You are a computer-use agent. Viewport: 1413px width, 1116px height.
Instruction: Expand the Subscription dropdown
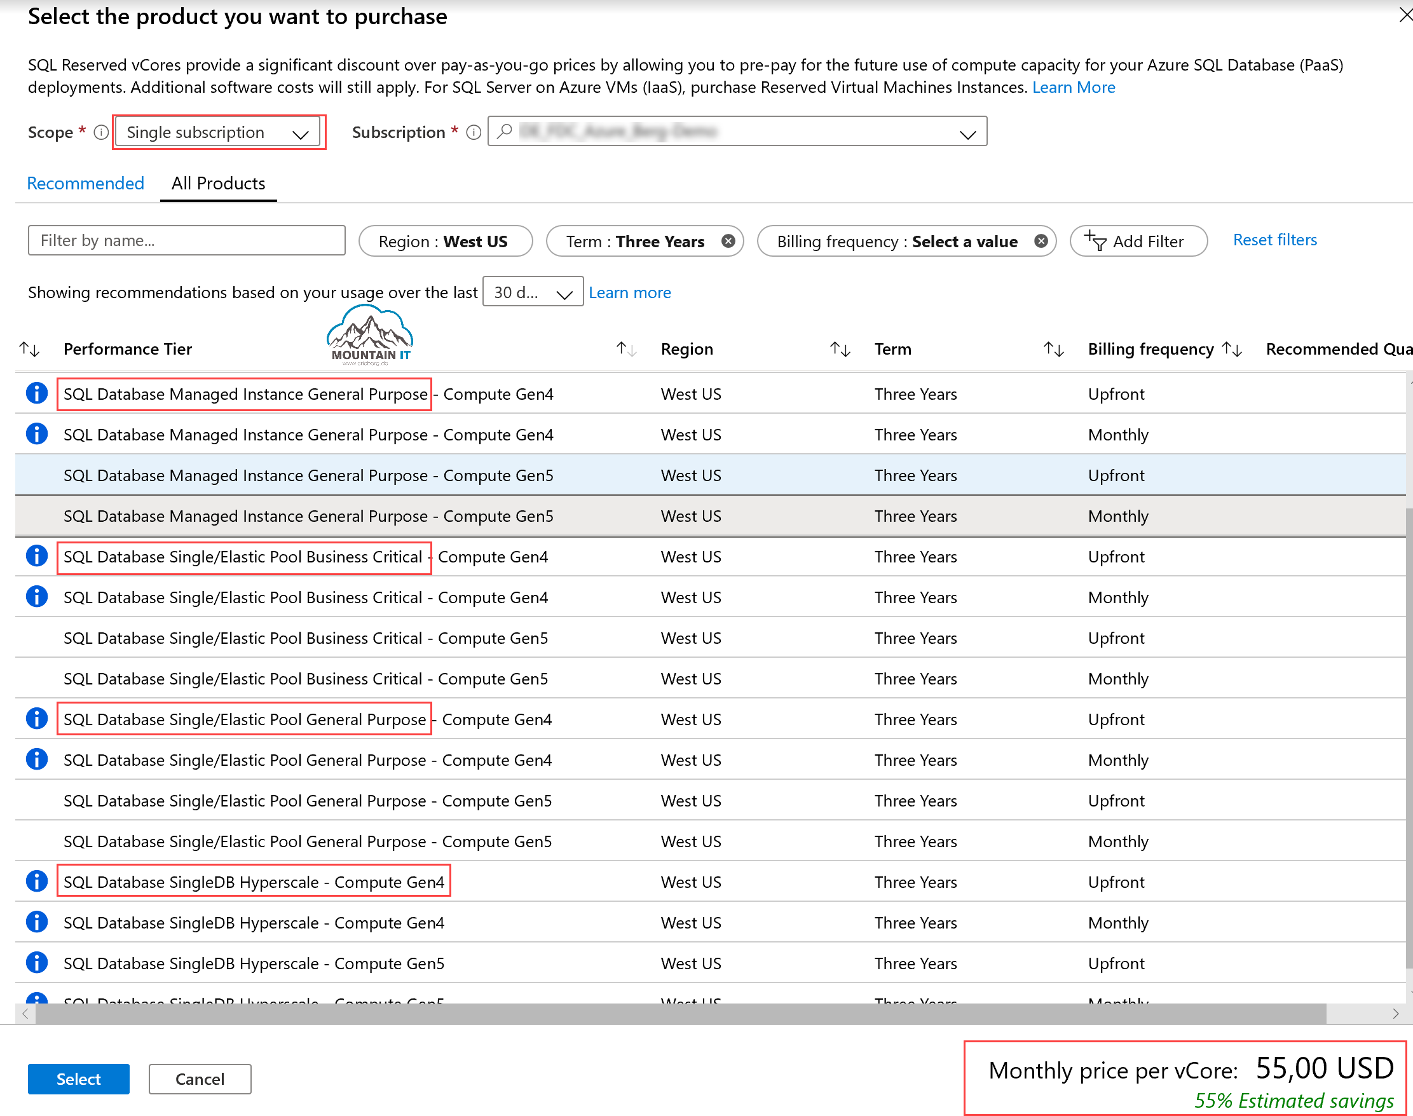[x=968, y=133]
